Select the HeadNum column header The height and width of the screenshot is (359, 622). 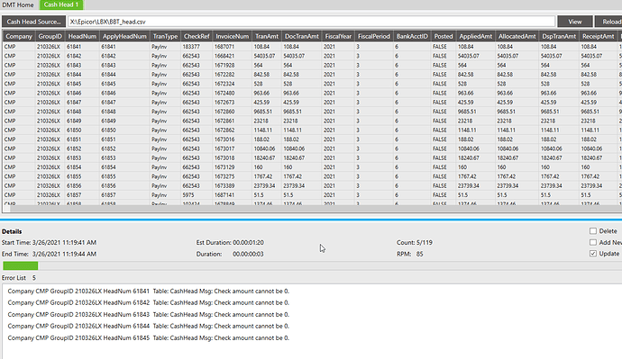pos(82,36)
